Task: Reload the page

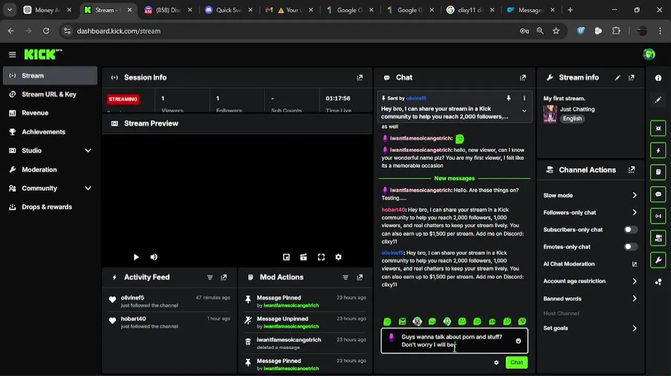Action: [46, 31]
